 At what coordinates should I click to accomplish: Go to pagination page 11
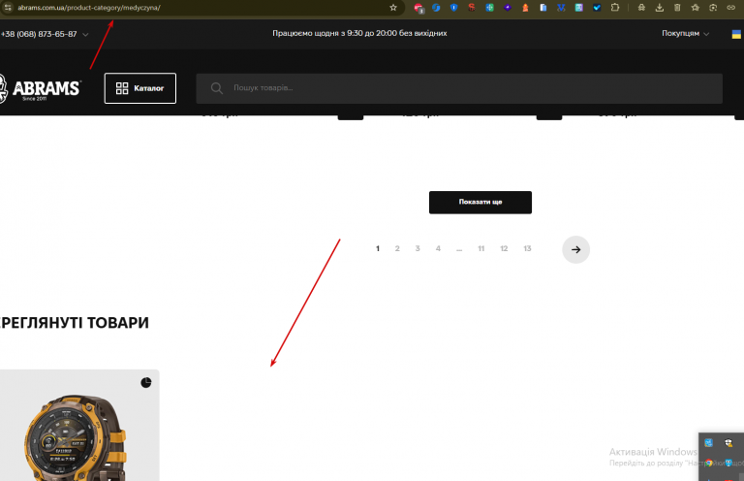[x=481, y=249]
